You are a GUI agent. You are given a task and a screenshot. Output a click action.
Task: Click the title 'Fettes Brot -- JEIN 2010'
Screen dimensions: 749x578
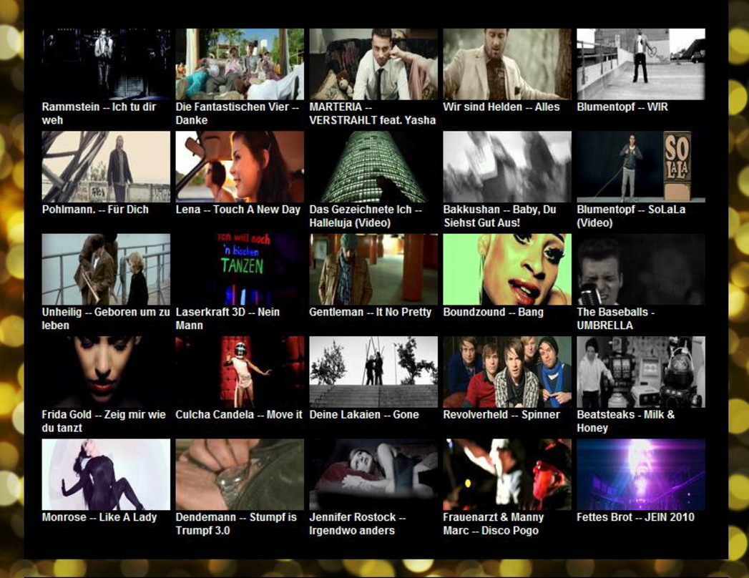[635, 518]
